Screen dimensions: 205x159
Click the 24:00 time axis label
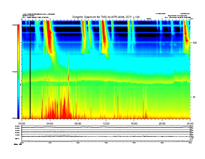[190, 124]
